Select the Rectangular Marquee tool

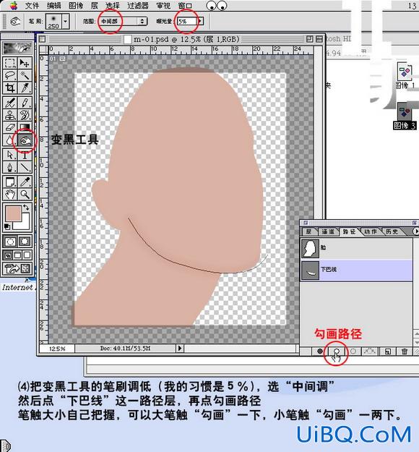[x=10, y=63]
